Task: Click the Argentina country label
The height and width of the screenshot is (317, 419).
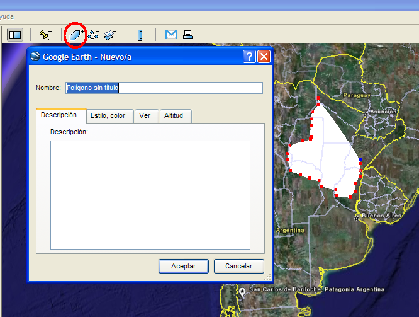Action: (x=290, y=230)
